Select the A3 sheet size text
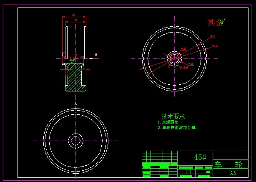Viewport: 256px width, 182px height. [x=233, y=173]
